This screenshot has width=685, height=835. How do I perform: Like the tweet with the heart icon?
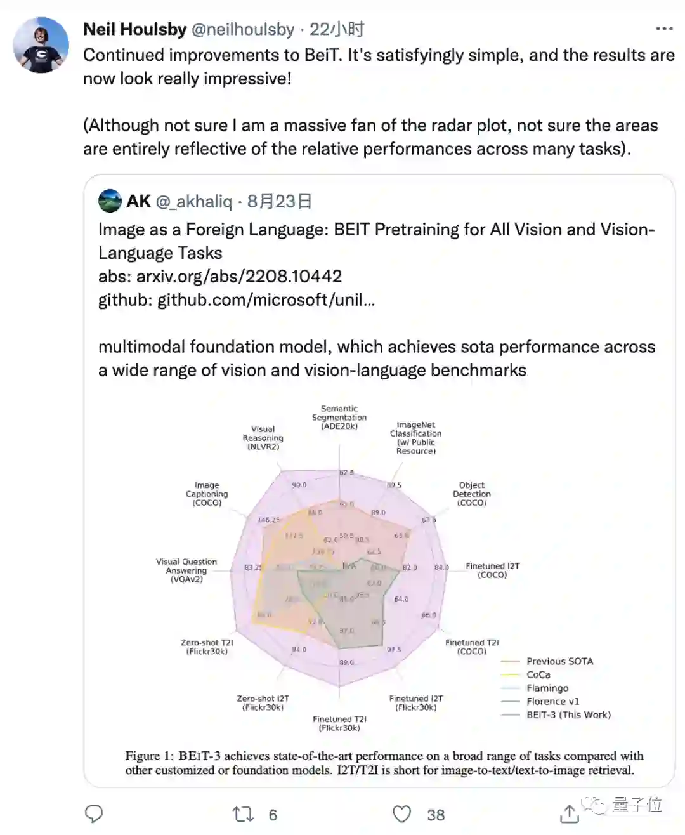401,814
